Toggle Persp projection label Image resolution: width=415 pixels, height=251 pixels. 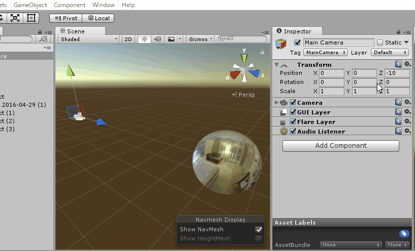243,95
